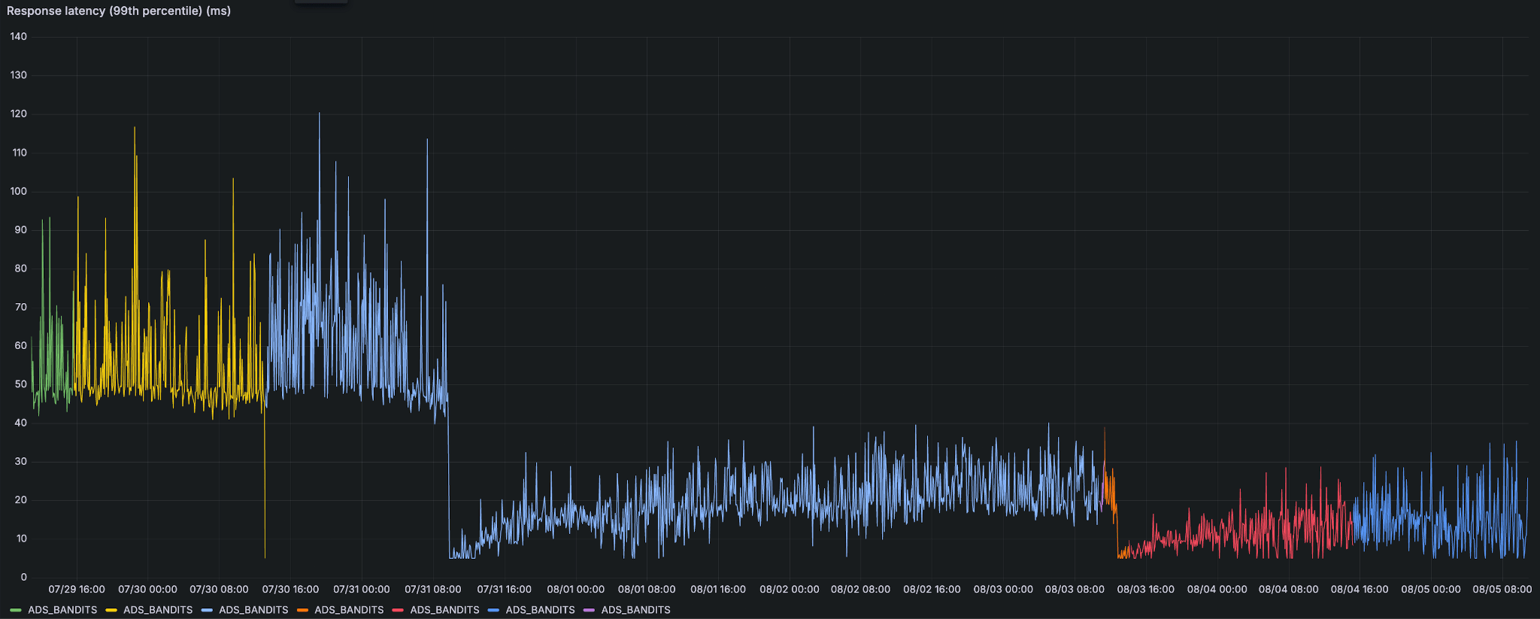Click the 08/03 00:00 time axis label
Screen dimensions: 1540x619
[x=1003, y=590]
